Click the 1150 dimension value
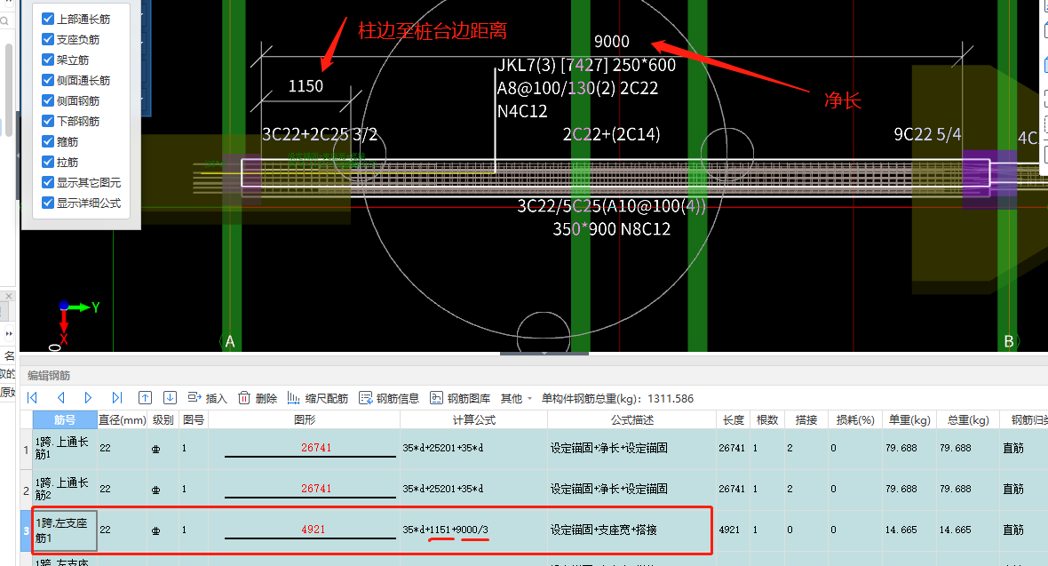 click(306, 86)
